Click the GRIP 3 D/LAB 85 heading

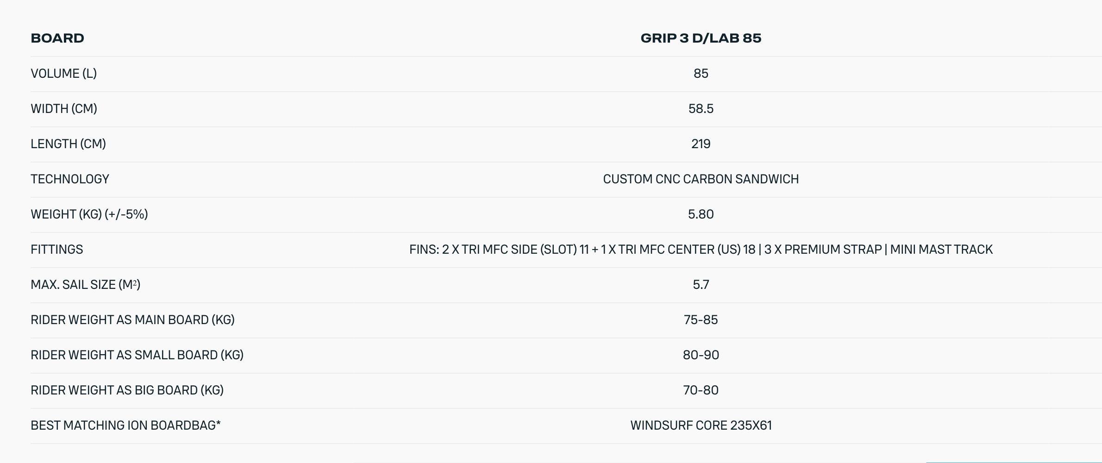pyautogui.click(x=701, y=38)
